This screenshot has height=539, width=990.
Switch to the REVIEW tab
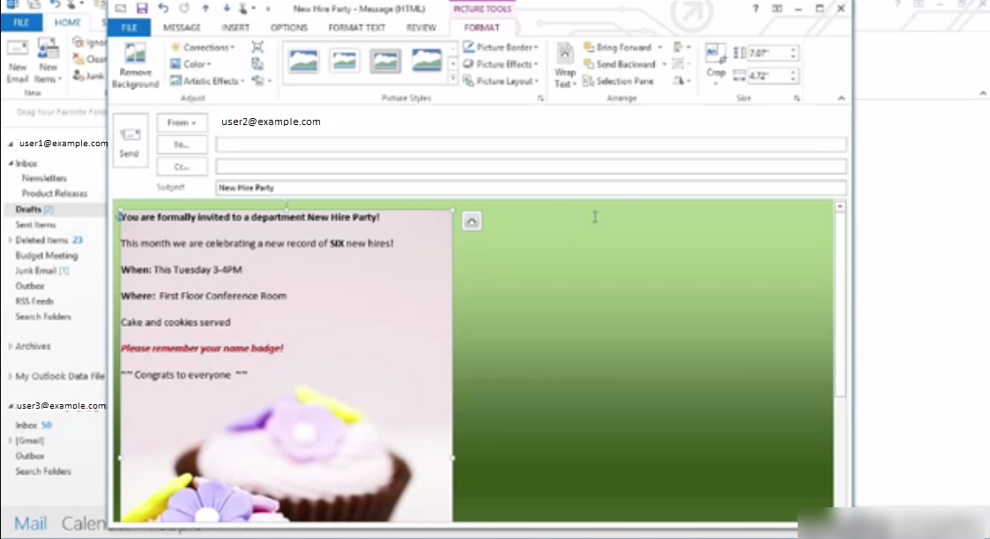point(421,27)
